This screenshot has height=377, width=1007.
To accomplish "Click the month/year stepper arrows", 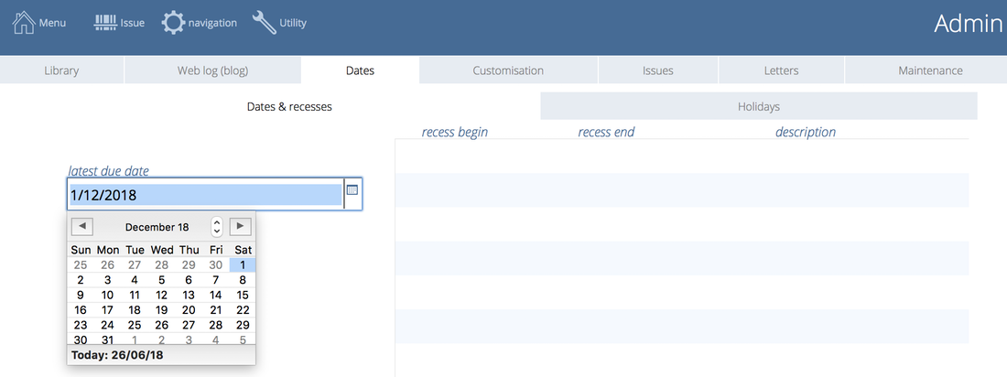I will 217,226.
